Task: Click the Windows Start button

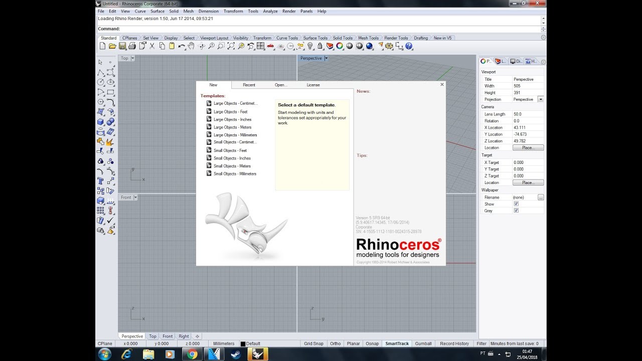Action: point(105,354)
